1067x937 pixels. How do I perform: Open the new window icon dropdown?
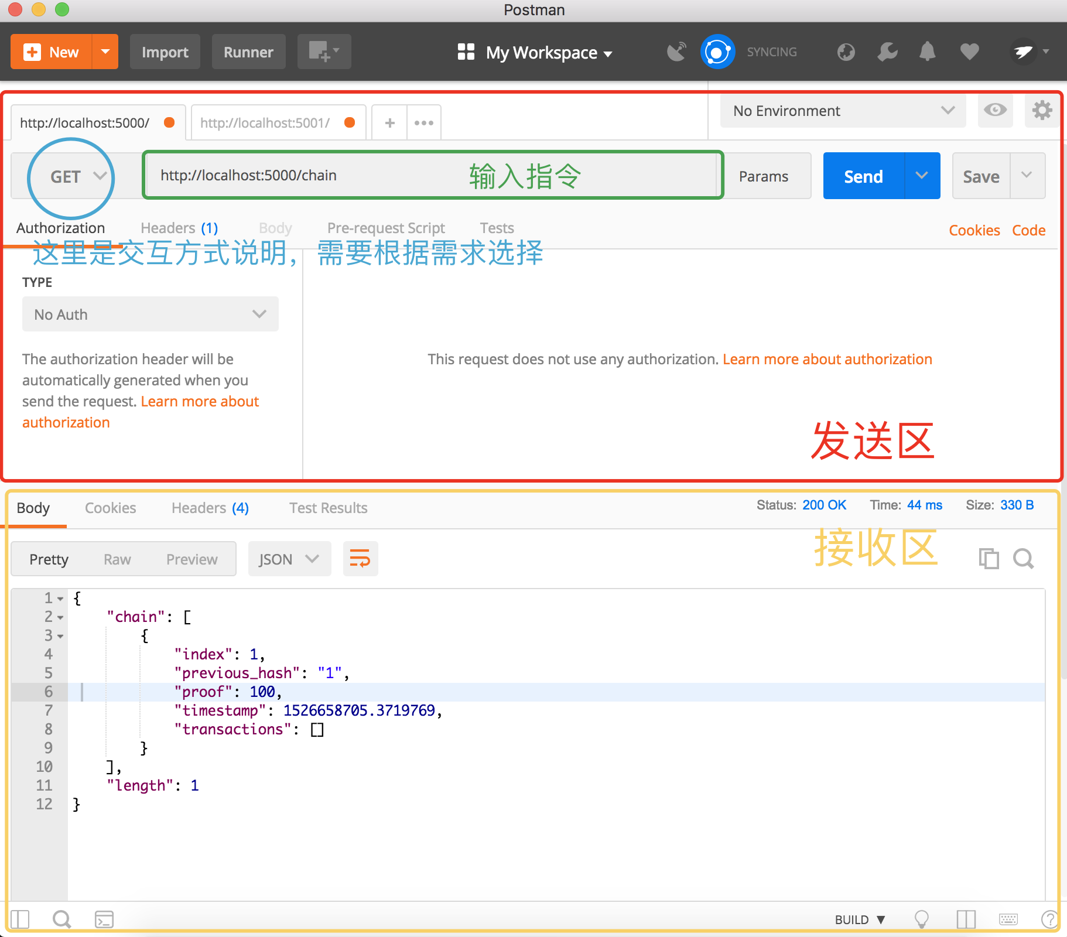pos(324,52)
